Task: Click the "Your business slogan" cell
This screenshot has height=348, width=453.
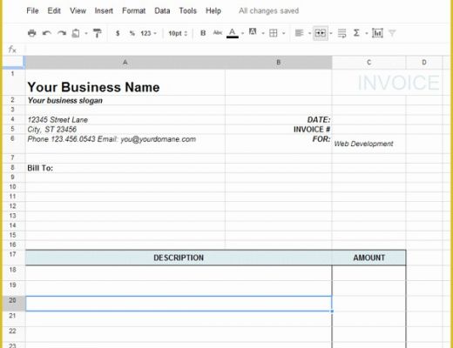Action: point(125,100)
